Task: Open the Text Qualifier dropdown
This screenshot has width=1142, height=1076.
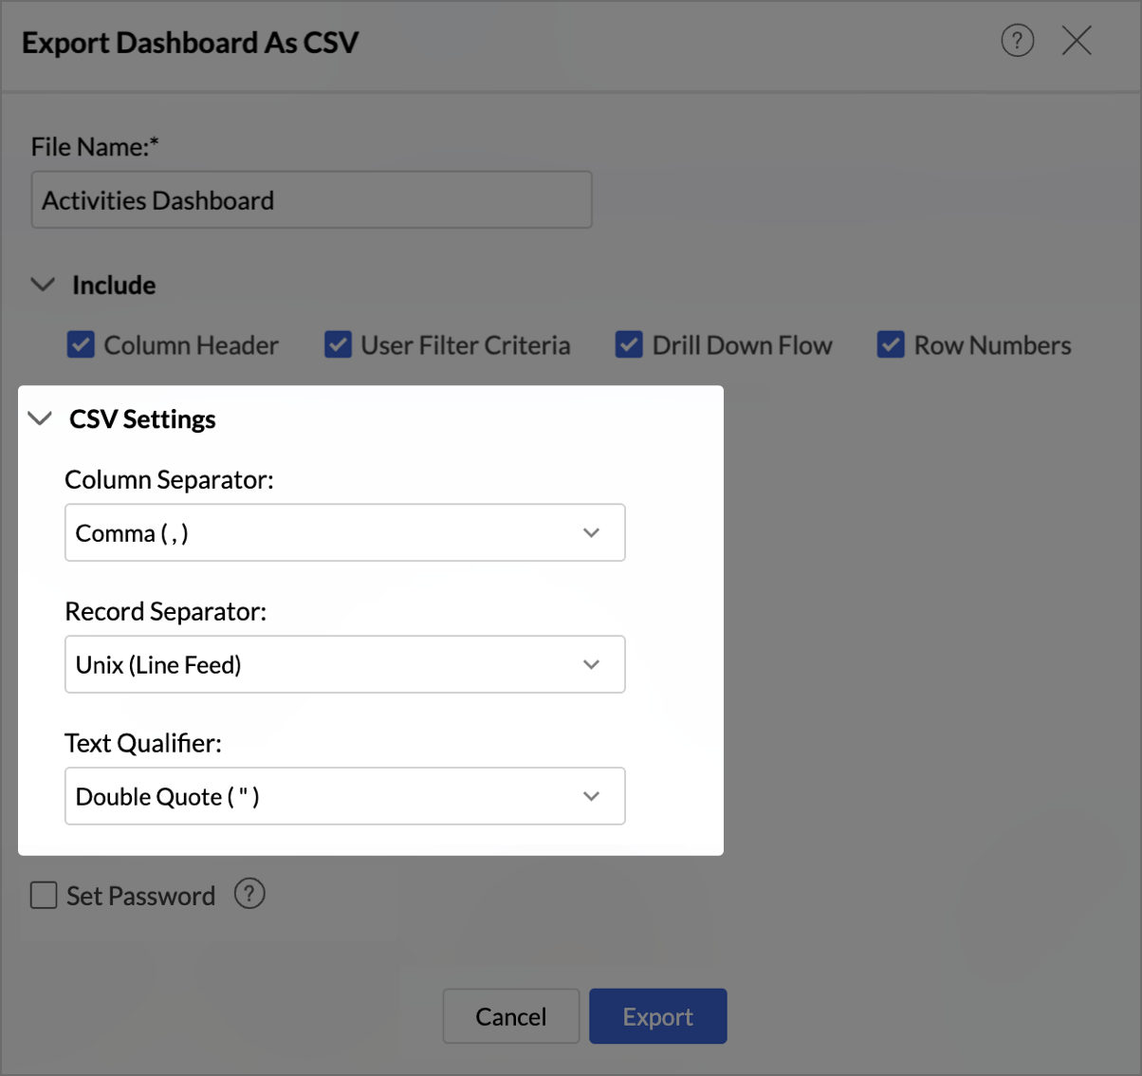Action: (344, 796)
